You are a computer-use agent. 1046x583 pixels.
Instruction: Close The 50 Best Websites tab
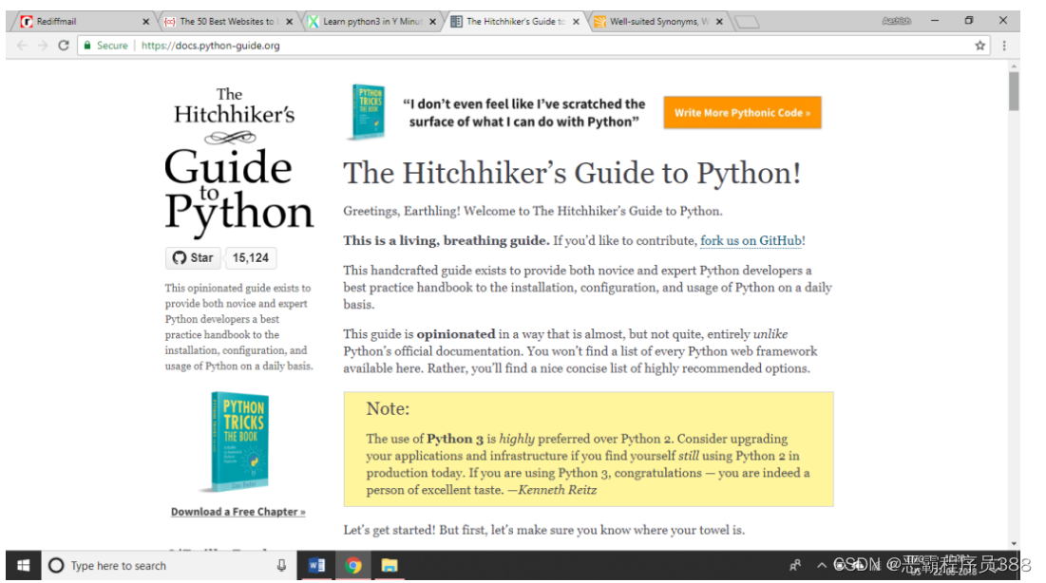(289, 21)
